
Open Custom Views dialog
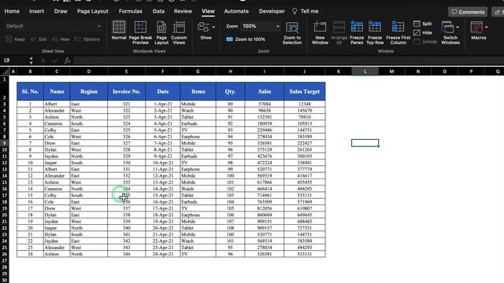pyautogui.click(x=179, y=33)
